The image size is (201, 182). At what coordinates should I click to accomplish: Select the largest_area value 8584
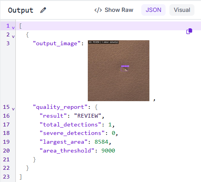pyautogui.click(x=101, y=142)
